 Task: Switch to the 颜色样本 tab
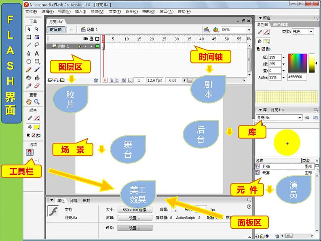tap(281, 25)
